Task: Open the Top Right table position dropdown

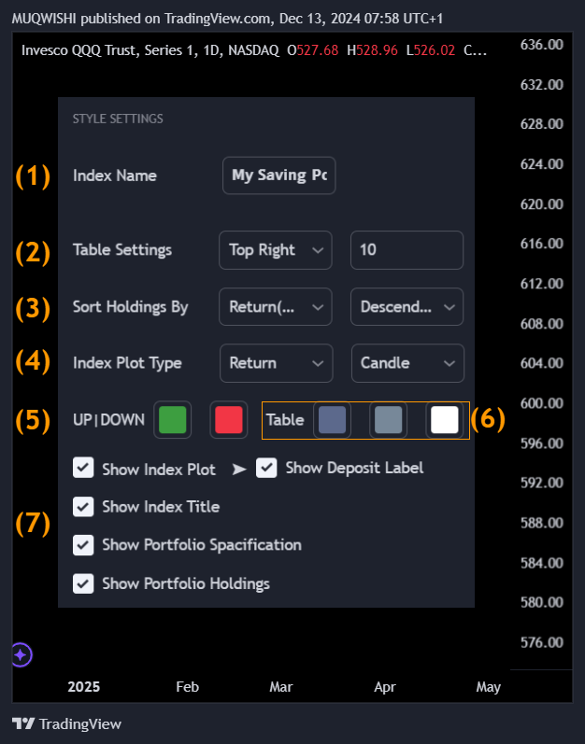Action: [276, 250]
